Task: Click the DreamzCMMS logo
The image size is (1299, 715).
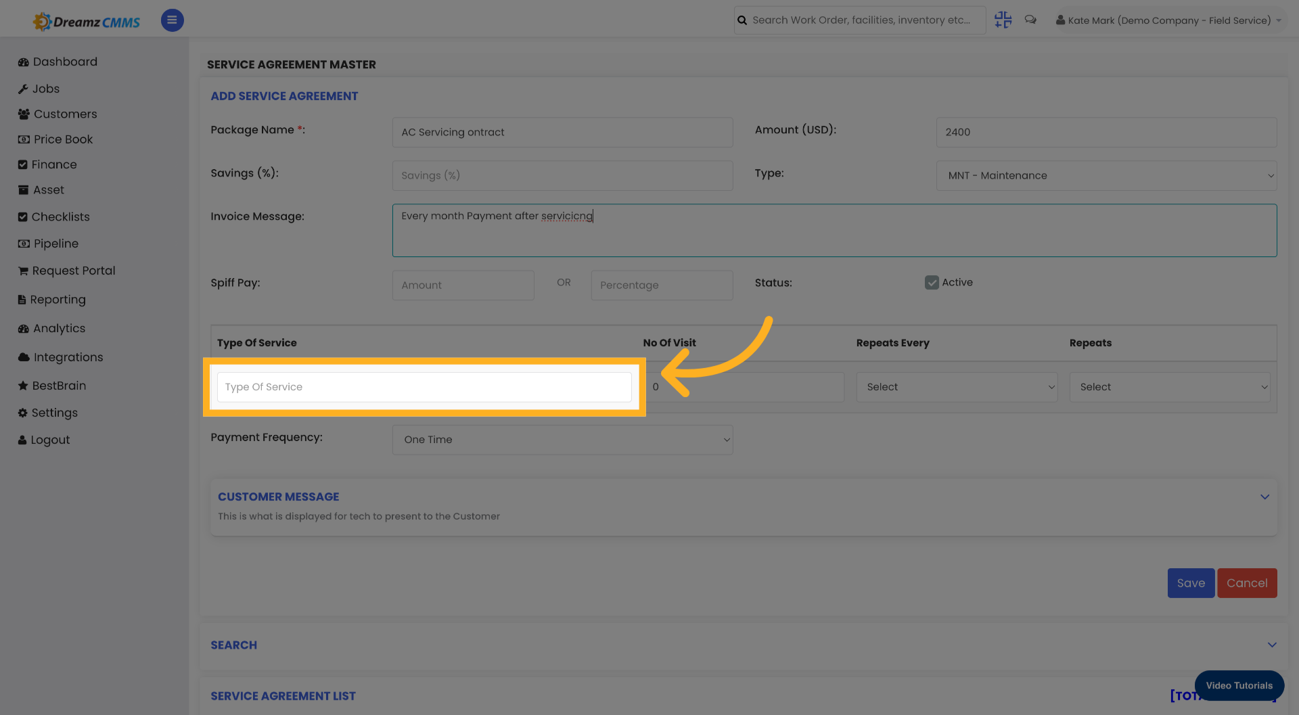Action: point(86,20)
